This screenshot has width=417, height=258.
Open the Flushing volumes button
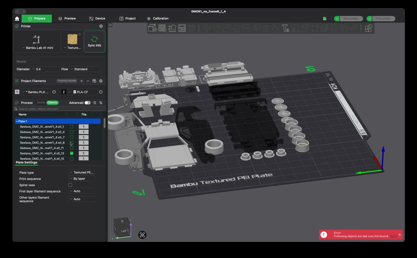point(67,81)
